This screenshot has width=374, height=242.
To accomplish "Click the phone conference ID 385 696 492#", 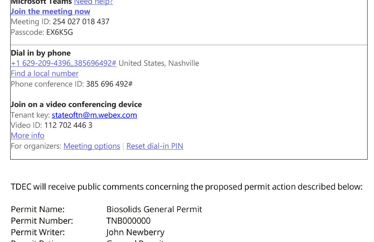I will [109, 84].
